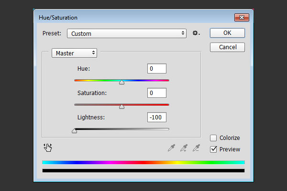
Task: Click the black output color bar
Action: coord(143,171)
